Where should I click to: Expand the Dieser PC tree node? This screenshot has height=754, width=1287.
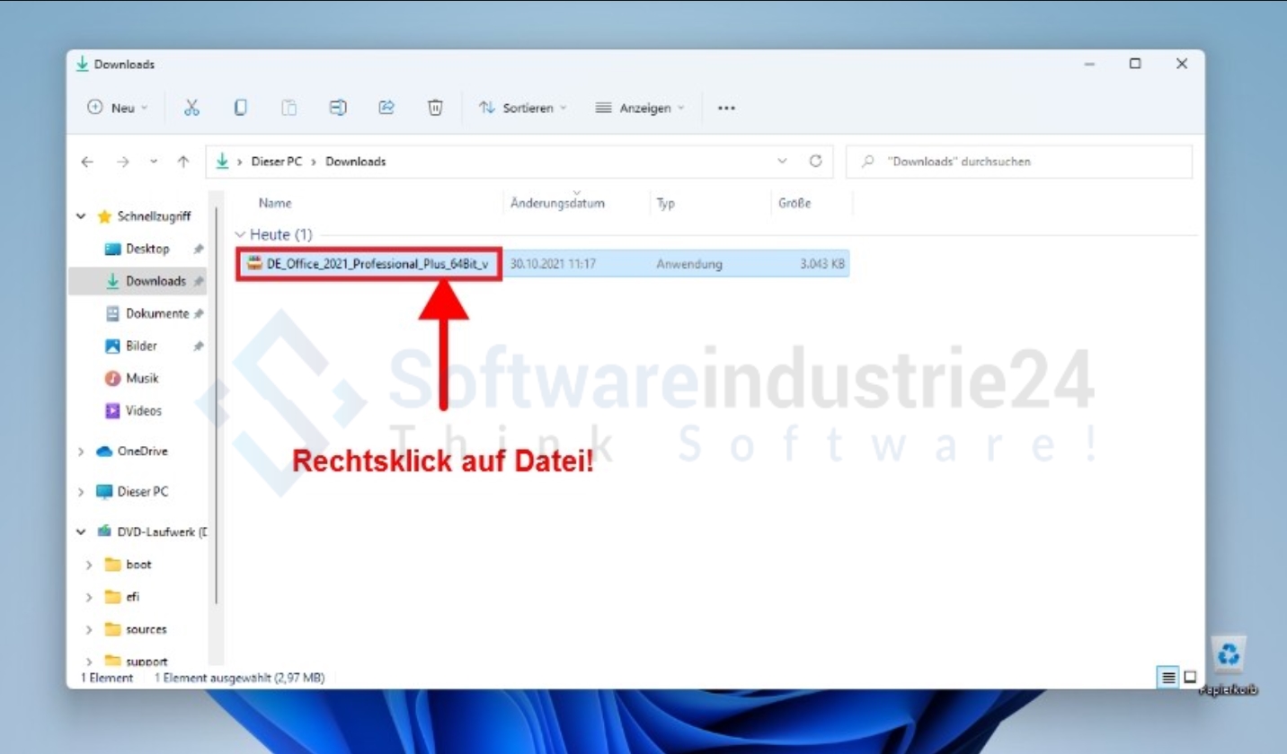click(x=82, y=492)
